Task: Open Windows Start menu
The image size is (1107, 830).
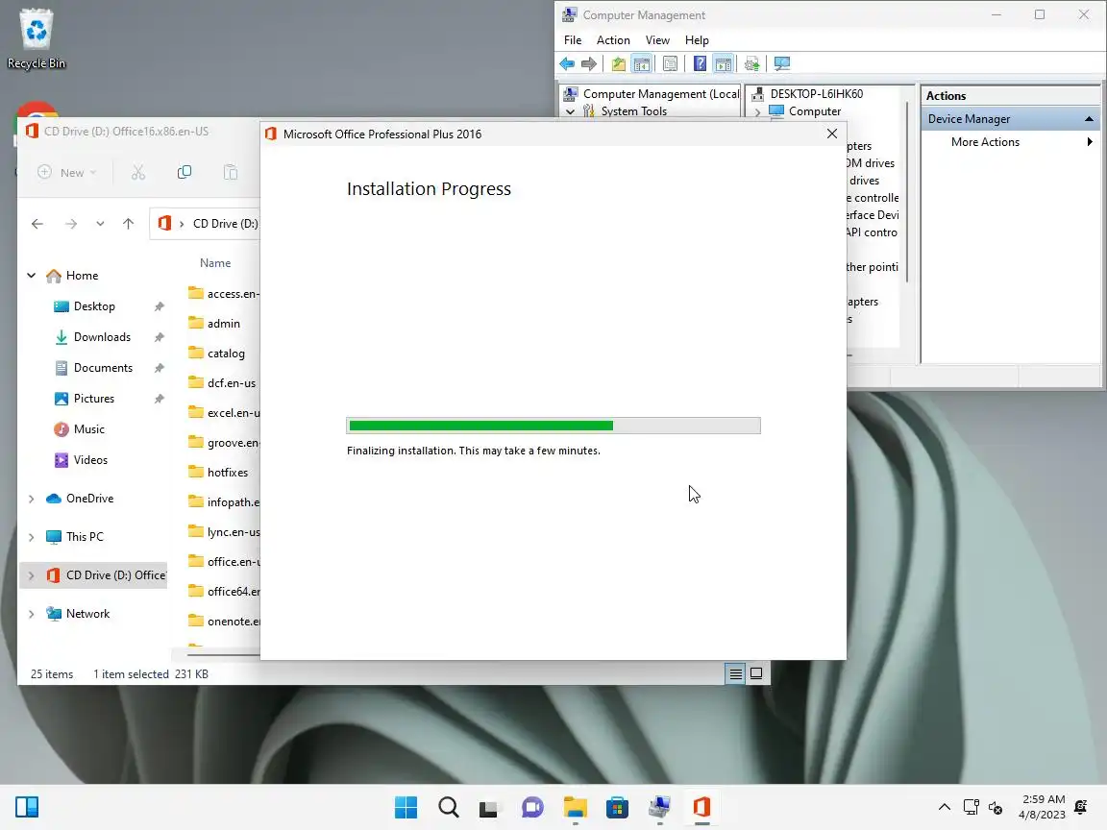Action: point(406,807)
